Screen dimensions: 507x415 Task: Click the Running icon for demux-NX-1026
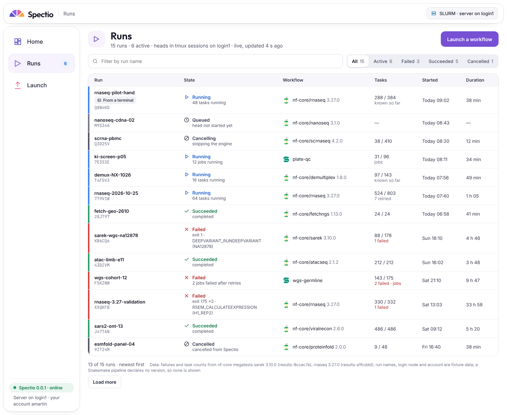[x=187, y=174]
